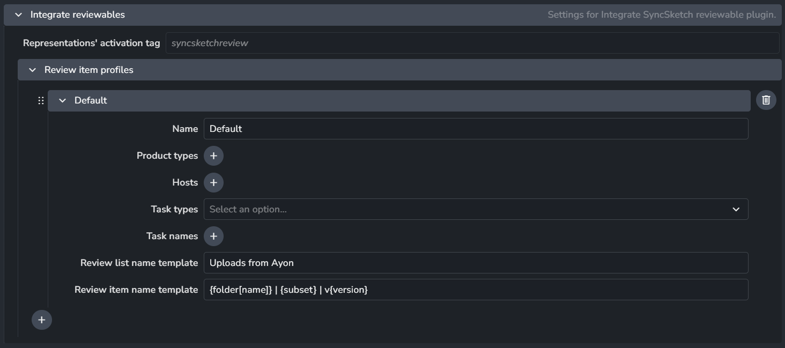Add a new Hosts entry
This screenshot has height=348, width=785.
click(213, 182)
